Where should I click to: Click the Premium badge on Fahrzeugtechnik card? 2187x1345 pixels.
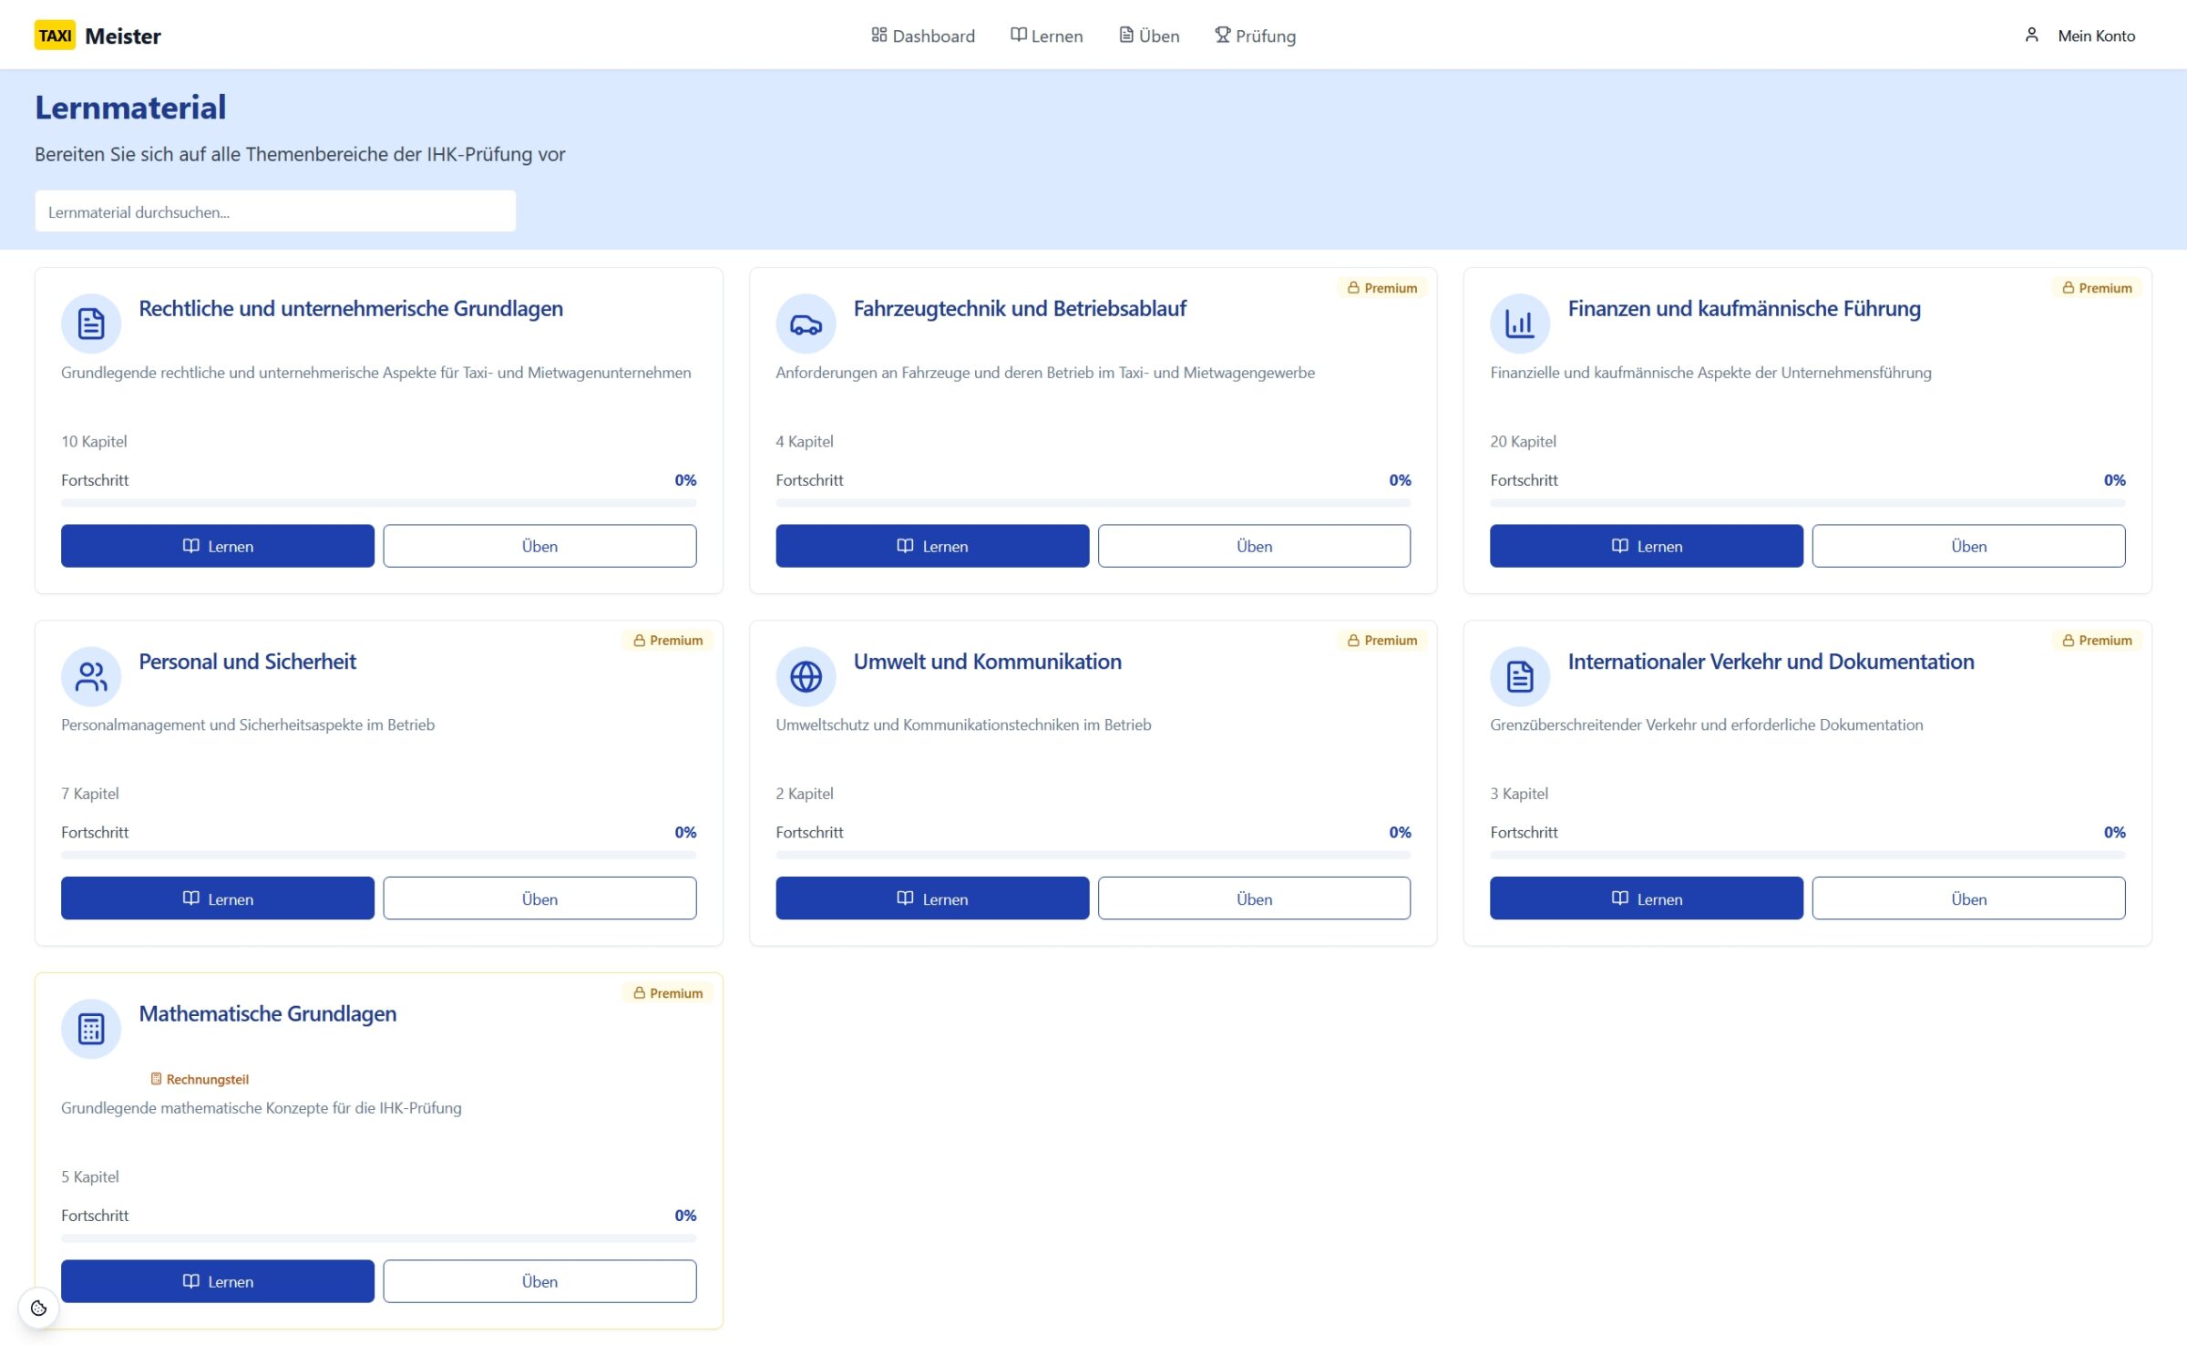click(x=1382, y=288)
